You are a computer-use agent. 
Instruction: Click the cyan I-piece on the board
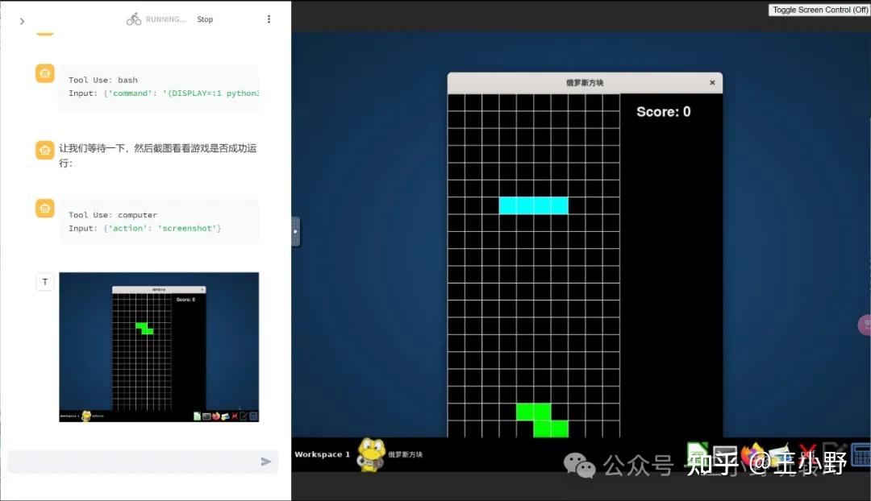coord(533,205)
